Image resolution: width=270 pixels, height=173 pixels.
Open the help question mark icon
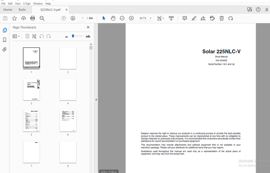coord(258,10)
